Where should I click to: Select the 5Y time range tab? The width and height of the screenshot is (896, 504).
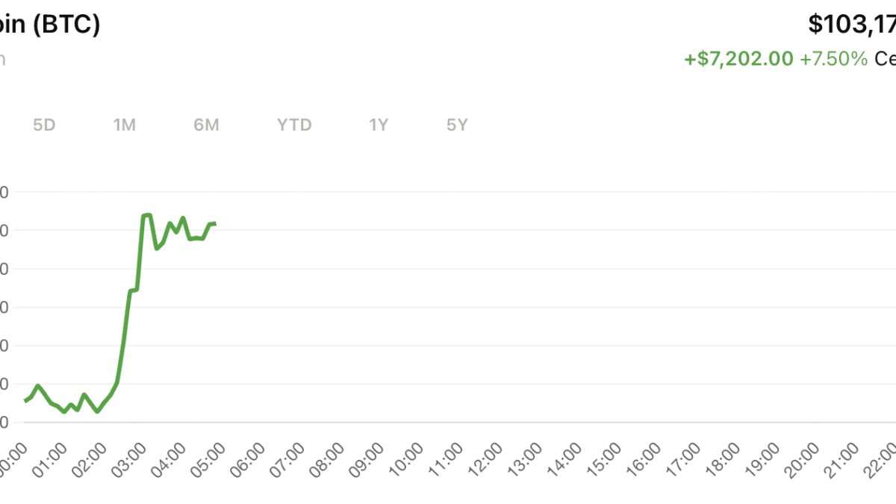(457, 125)
